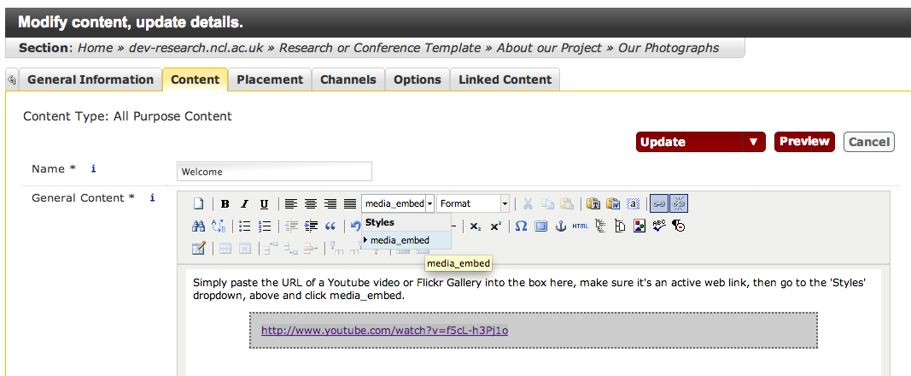Screen dimensions: 911x376
Task: Click the Bold formatting icon
Action: click(x=225, y=204)
